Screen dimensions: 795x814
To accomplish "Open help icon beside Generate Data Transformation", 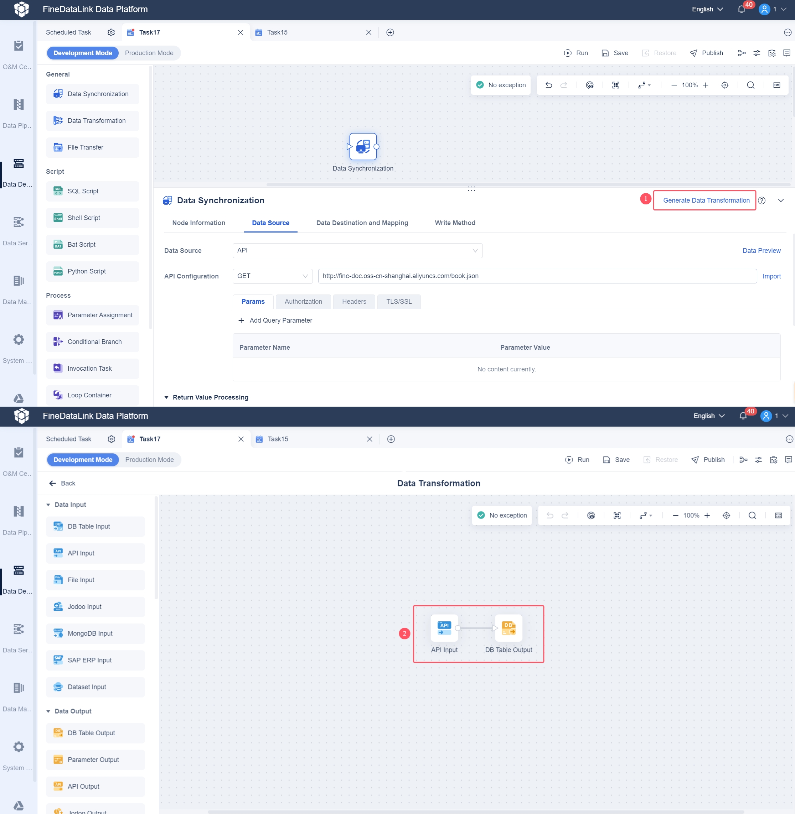I will pos(762,200).
